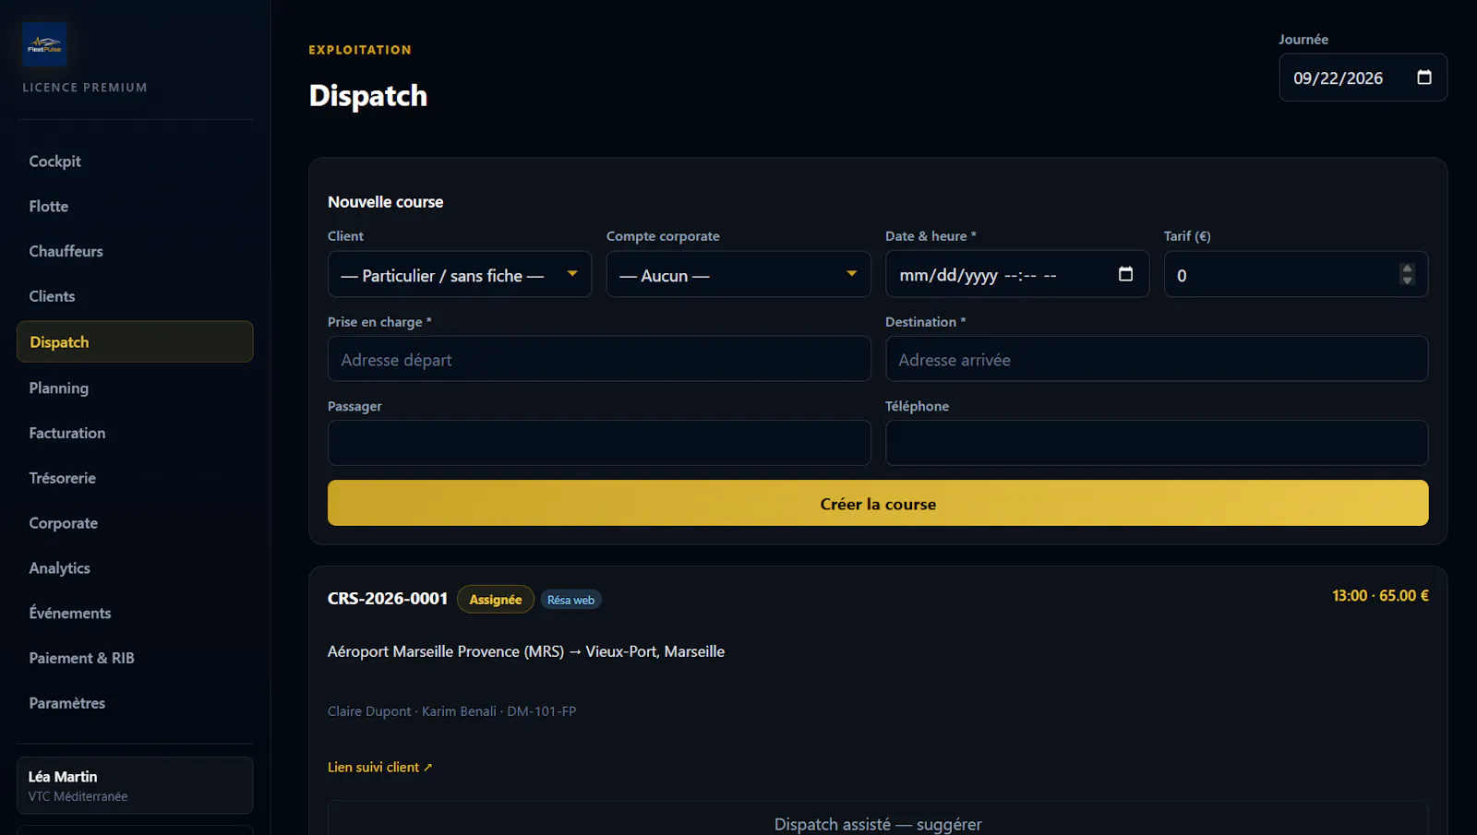Click the Résa web badge

click(x=570, y=600)
